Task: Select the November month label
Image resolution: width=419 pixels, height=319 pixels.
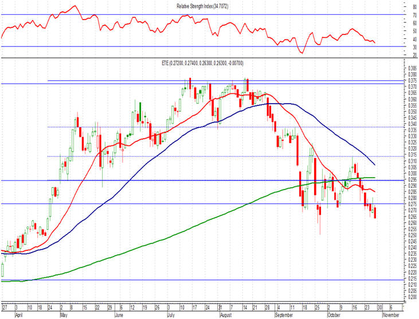Action: click(391, 315)
